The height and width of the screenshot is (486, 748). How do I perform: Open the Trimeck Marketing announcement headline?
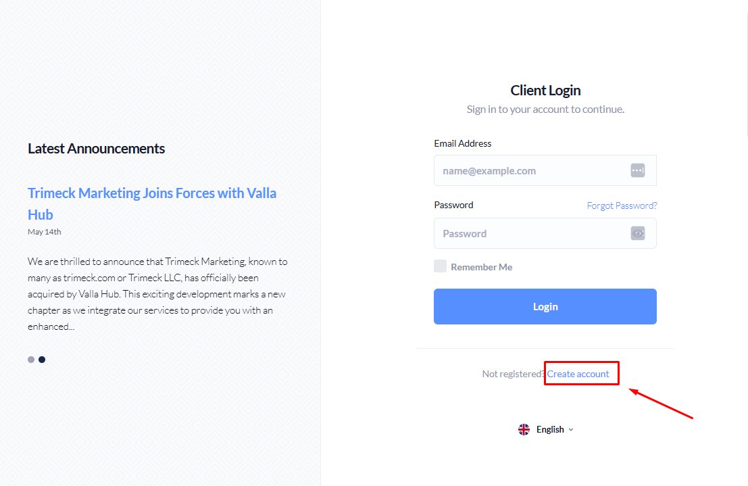tap(151, 203)
